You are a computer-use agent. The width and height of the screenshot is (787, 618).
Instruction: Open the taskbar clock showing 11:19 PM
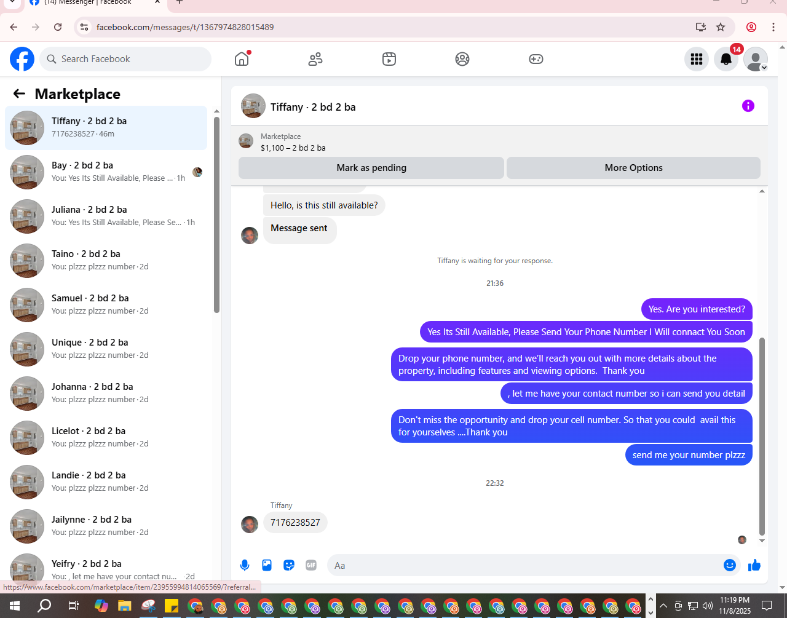pyautogui.click(x=734, y=606)
